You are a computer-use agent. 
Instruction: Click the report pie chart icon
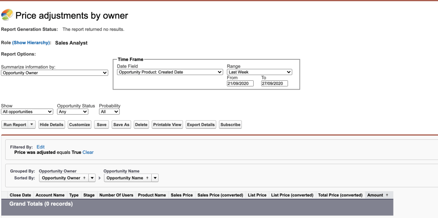[x=7, y=15]
